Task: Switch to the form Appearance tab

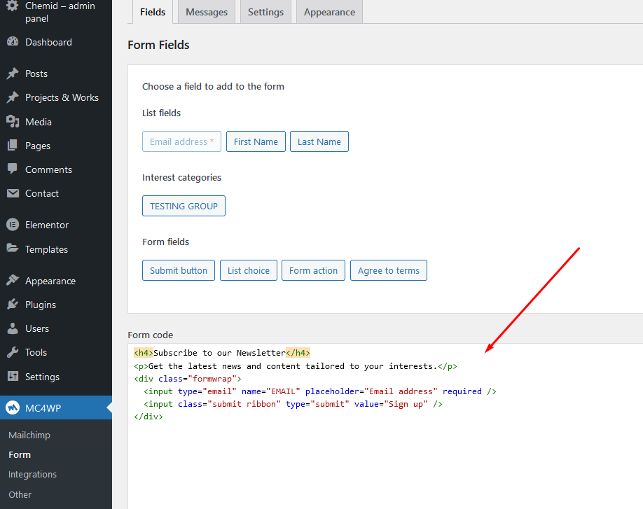Action: [329, 12]
